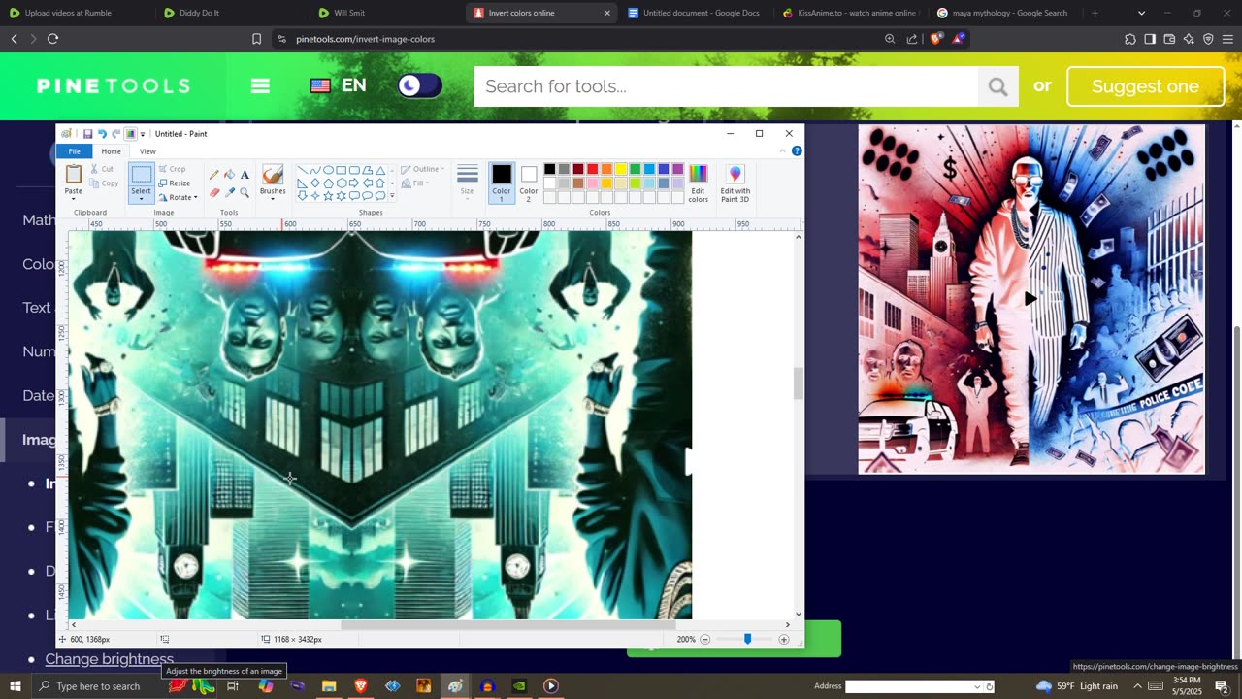Select the Text tool in Paint
Image resolution: width=1242 pixels, height=699 pixels.
click(245, 175)
